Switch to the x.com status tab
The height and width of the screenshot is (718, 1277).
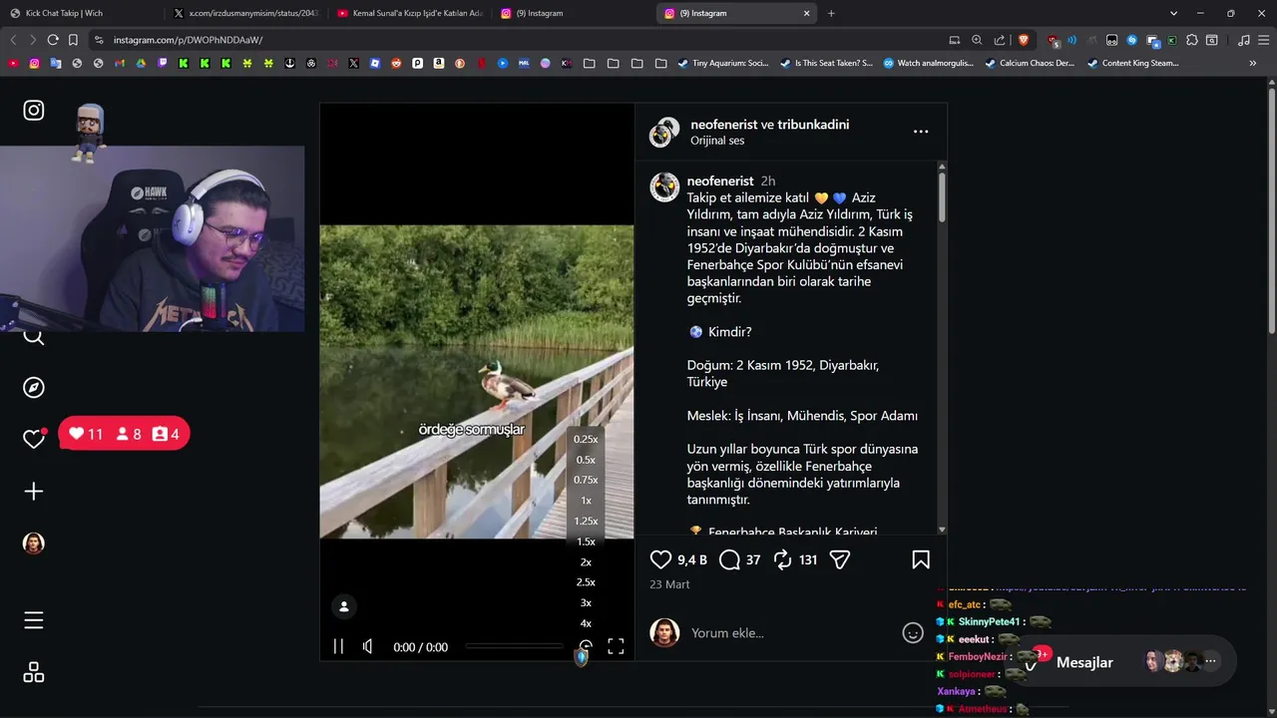point(244,13)
